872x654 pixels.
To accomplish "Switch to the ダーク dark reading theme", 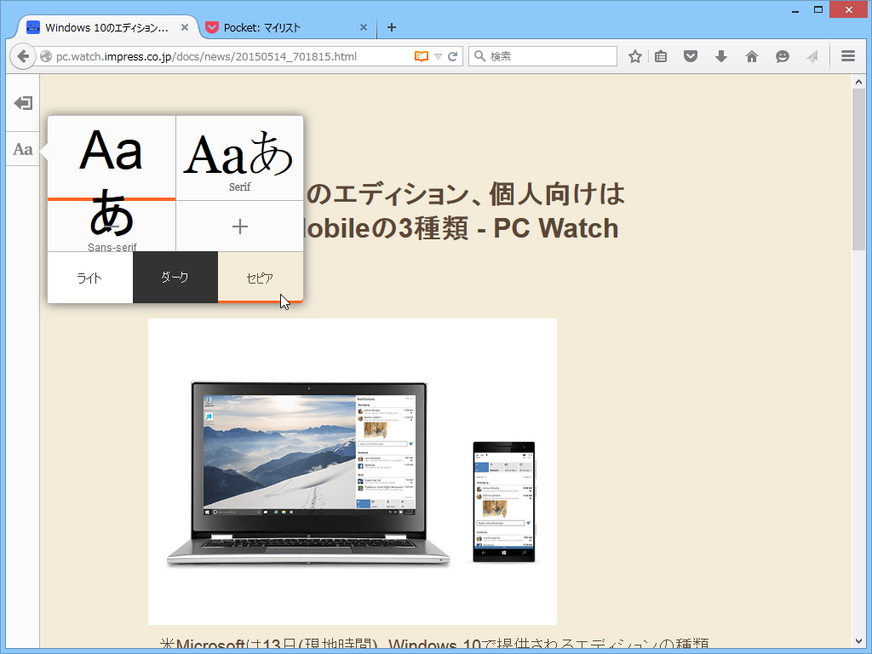I will click(175, 277).
